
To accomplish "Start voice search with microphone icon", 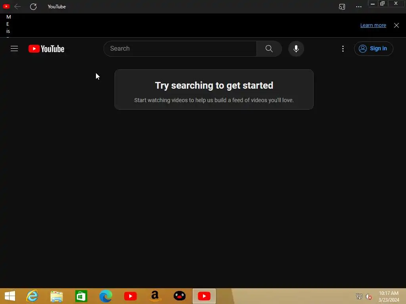I will [x=296, y=49].
